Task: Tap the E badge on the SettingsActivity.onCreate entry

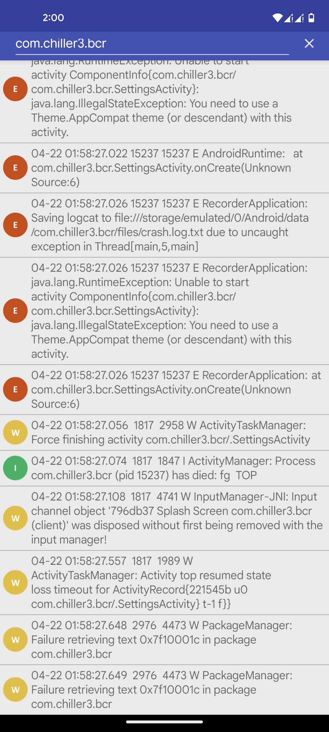Action: coord(15,389)
